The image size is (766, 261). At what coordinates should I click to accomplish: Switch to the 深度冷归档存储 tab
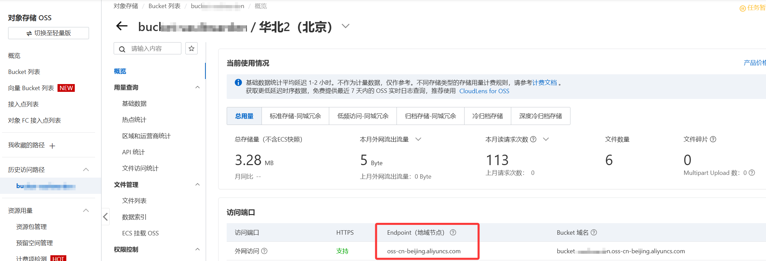541,116
